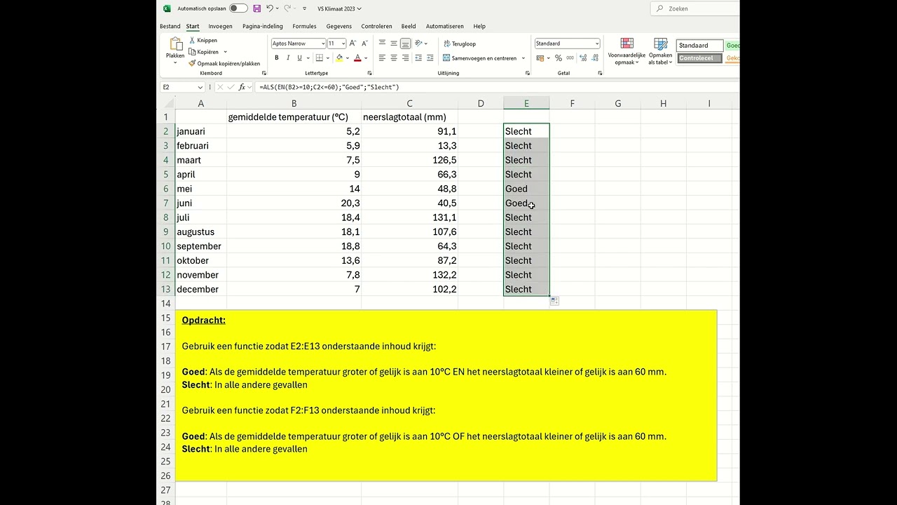Click the increase font size icon

pos(352,43)
